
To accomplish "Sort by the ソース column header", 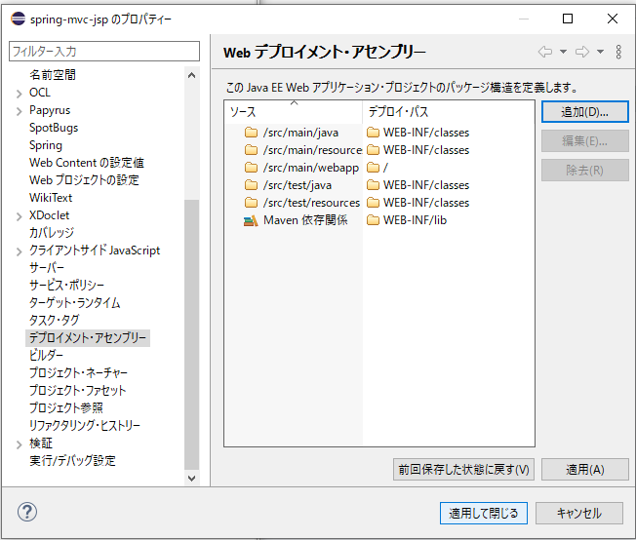I will coord(294,112).
